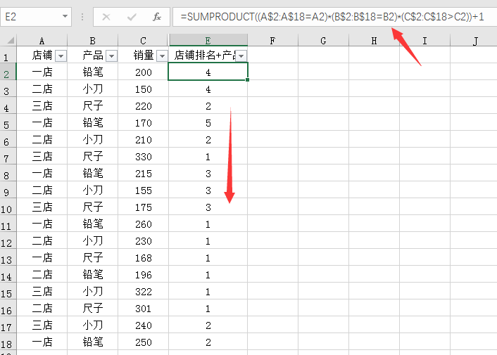
Task: Select sales cell 215
Action: [x=144, y=174]
